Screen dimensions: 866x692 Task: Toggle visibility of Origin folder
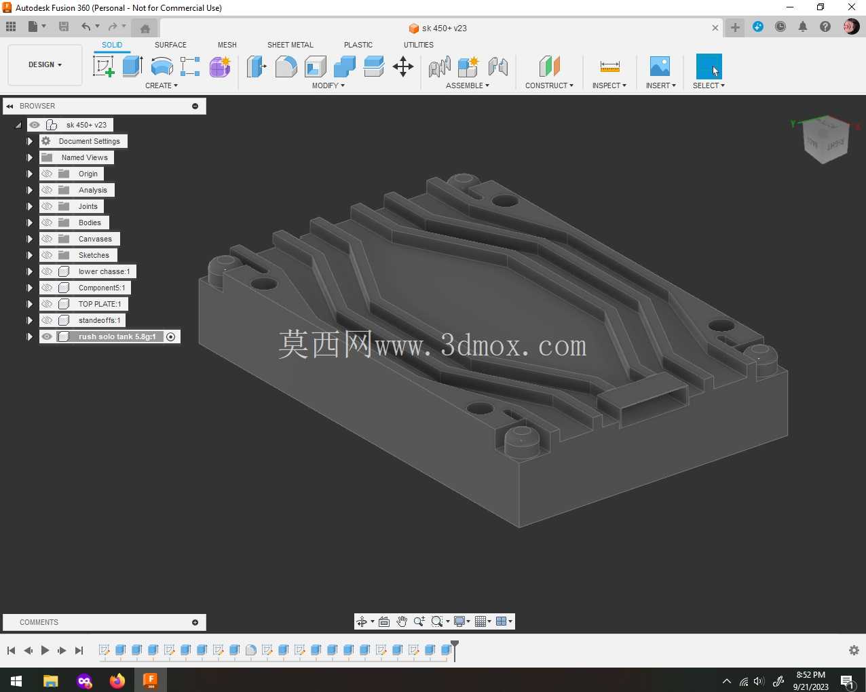click(47, 174)
